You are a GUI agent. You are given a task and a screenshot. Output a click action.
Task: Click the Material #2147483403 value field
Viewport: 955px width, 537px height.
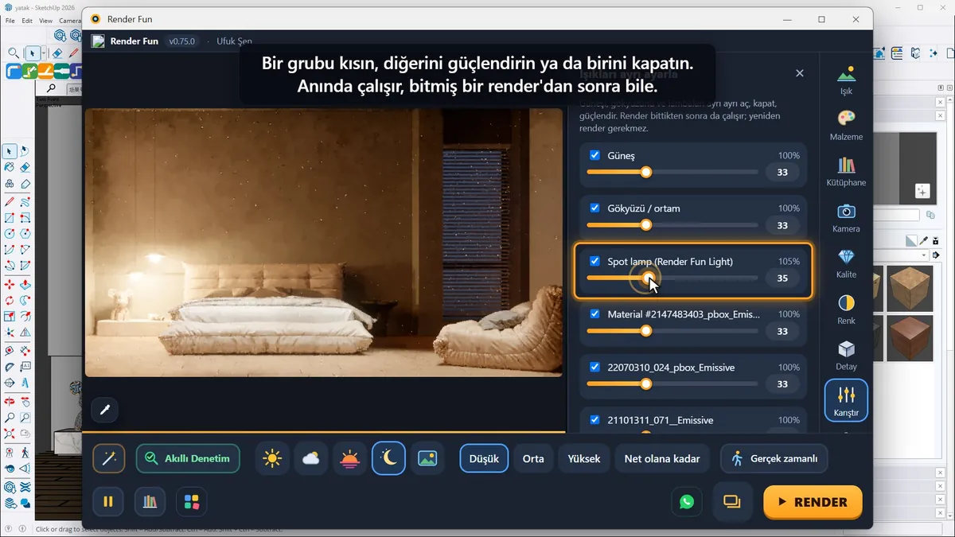[782, 331]
